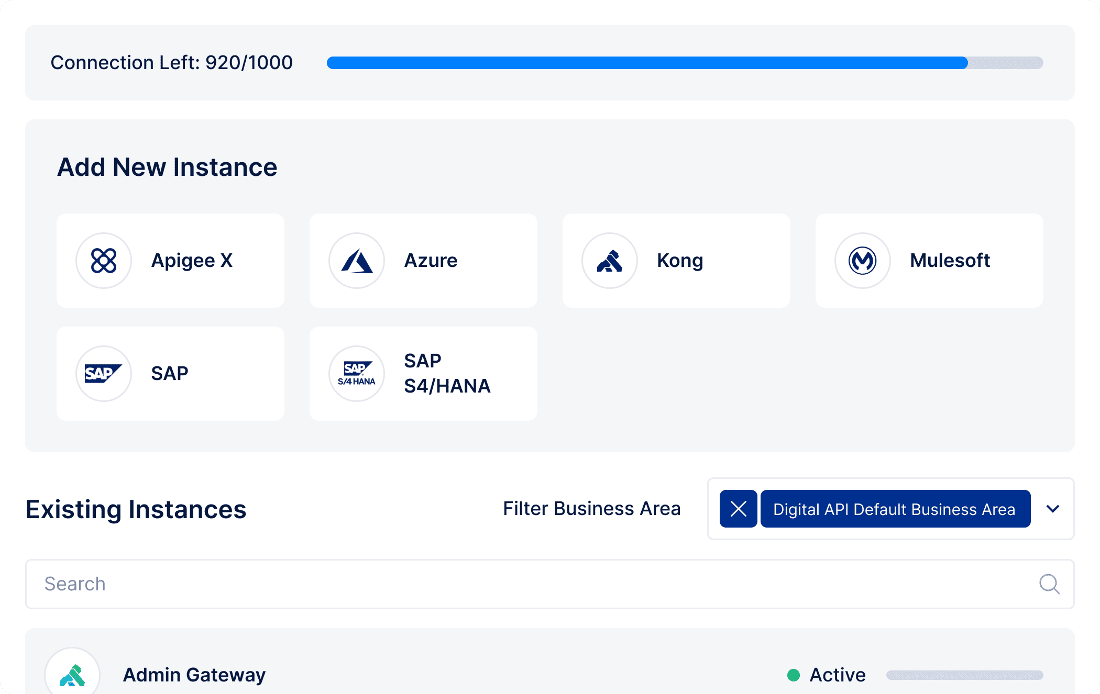Remove the Digital API Default Business Area filter
1100x694 pixels.
[x=739, y=508]
